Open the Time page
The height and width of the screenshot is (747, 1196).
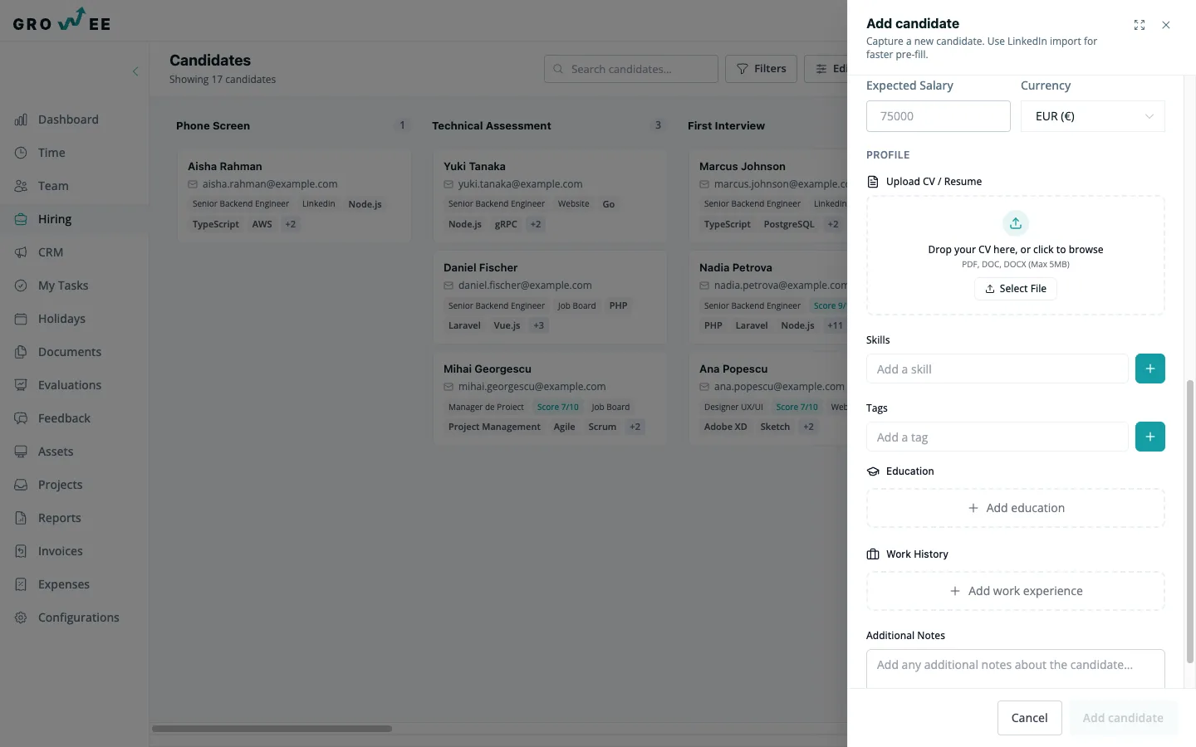[51, 153]
